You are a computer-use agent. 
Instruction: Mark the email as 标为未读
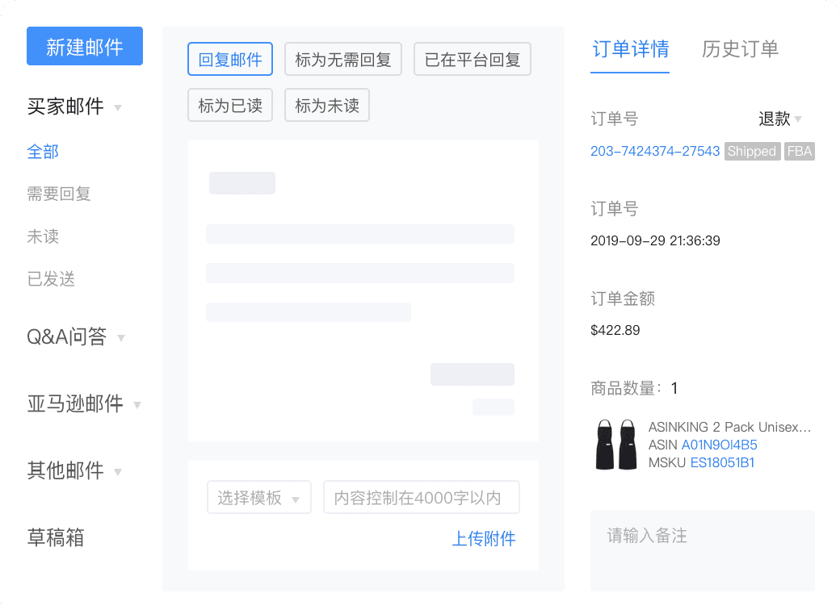326,104
